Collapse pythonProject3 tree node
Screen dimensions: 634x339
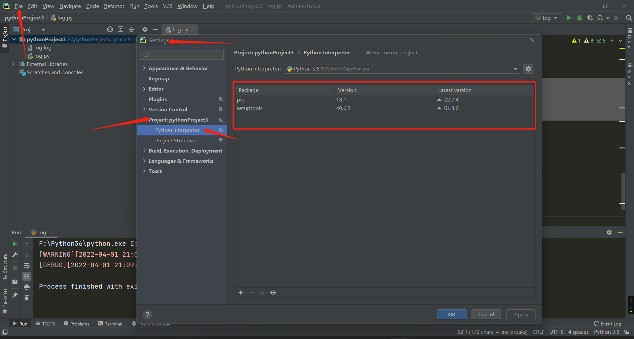[14, 39]
